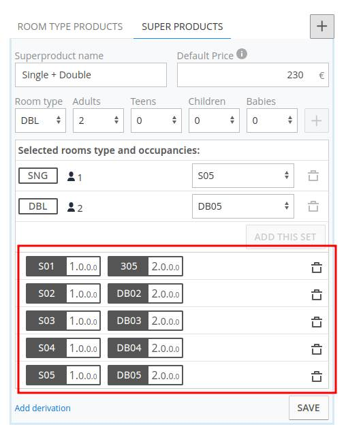Open the Adults count dropdown
Screen dimensions: 346x433
click(98, 121)
